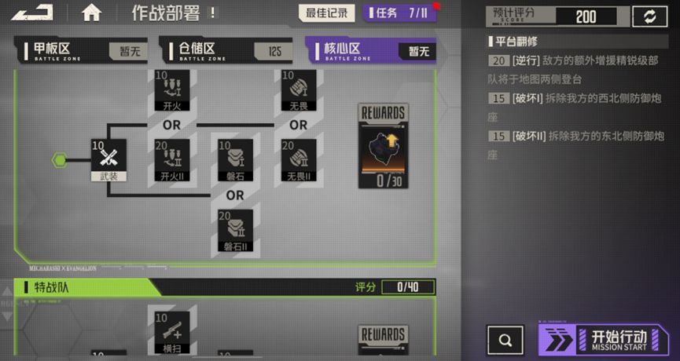Open the home icon
The image size is (680, 361).
[91, 13]
